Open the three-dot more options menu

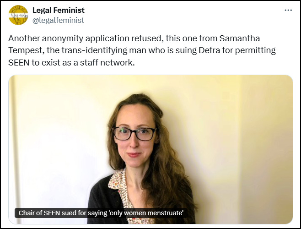tap(288, 10)
